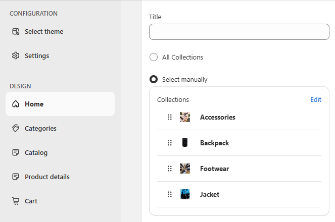This screenshot has height=222, width=335.
Task: Focus the Title input field
Action: pyautogui.click(x=239, y=32)
